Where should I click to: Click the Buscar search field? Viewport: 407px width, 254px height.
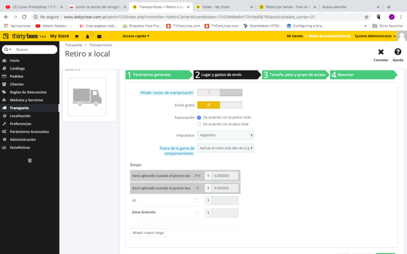pyautogui.click(x=35, y=50)
